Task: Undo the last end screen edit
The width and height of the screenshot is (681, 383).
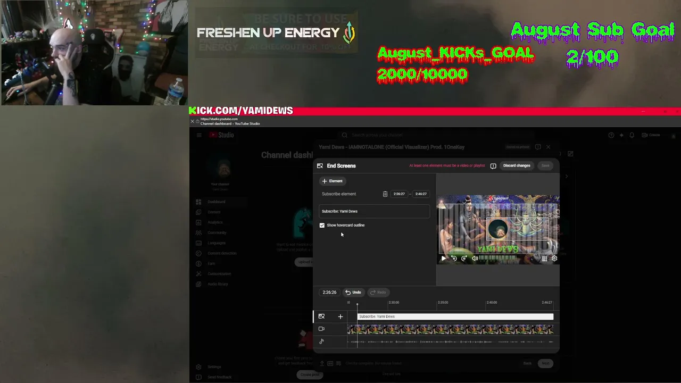Action: coord(353,293)
